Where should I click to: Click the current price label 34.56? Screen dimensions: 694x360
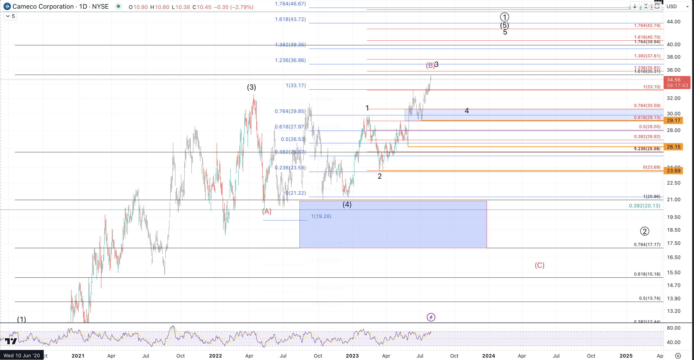click(677, 83)
